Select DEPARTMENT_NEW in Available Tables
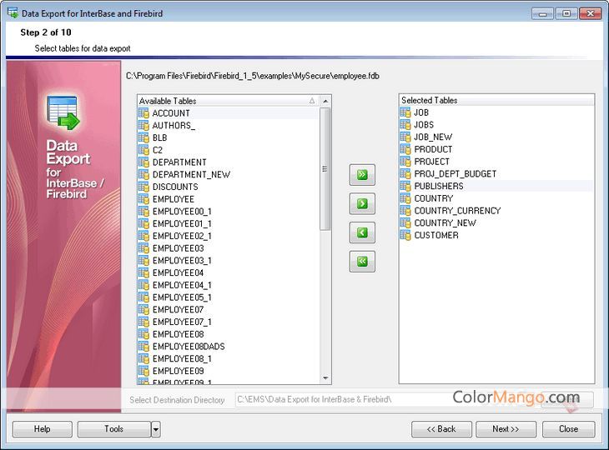This screenshot has height=450, width=609. pyautogui.click(x=191, y=174)
